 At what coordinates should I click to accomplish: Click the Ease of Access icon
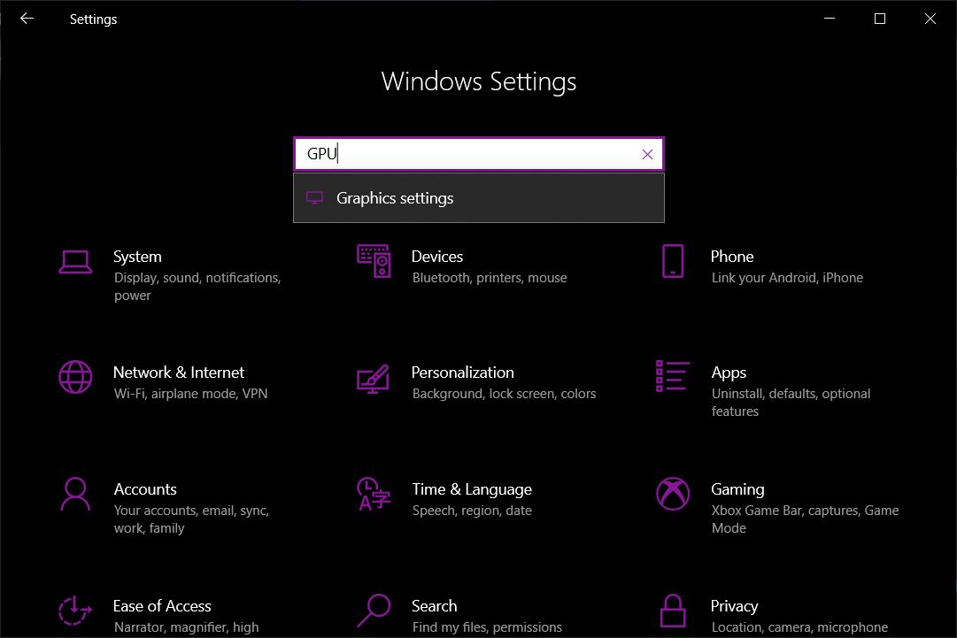pyautogui.click(x=75, y=611)
